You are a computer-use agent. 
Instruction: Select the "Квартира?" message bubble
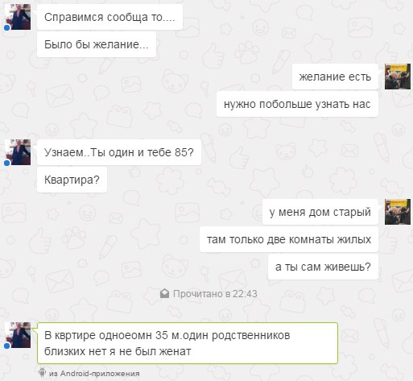click(72, 180)
